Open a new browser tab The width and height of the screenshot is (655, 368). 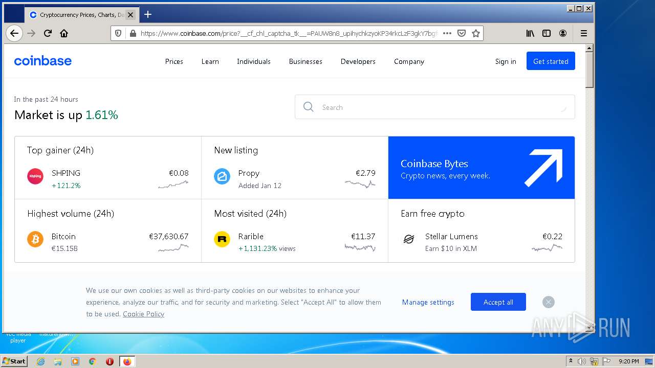(148, 14)
